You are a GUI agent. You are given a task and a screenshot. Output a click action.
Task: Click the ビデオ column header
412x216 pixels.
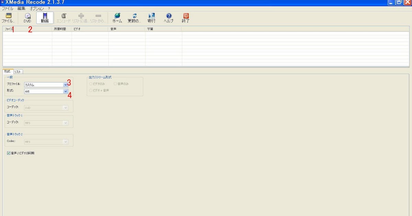pos(90,29)
